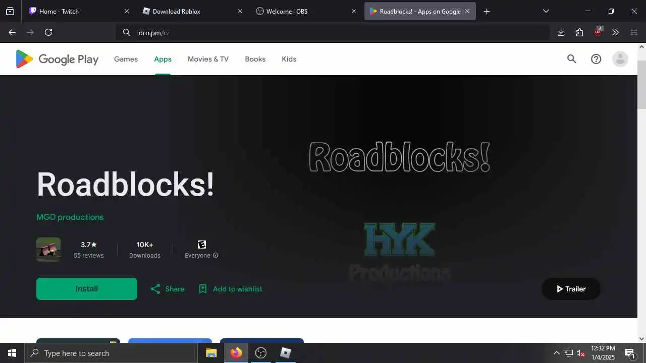Click the Everyone content rating icon
646x363 pixels.
click(202, 245)
